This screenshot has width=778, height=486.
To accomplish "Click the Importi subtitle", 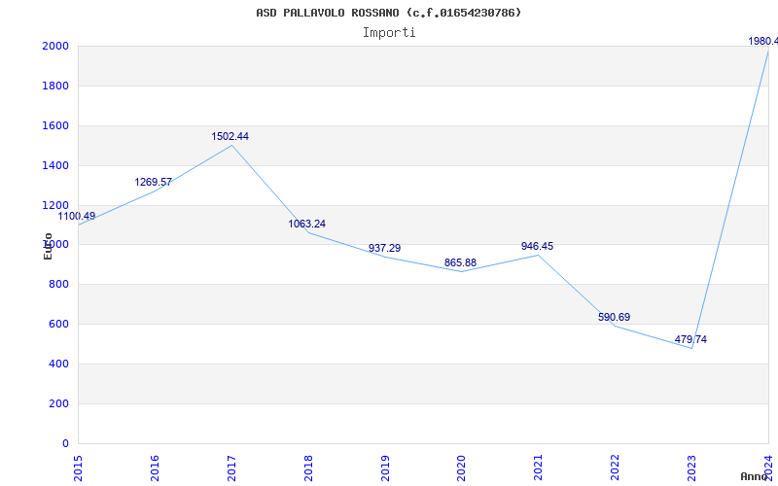I will click(389, 33).
